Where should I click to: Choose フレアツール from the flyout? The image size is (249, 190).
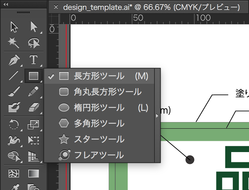tap(99, 155)
